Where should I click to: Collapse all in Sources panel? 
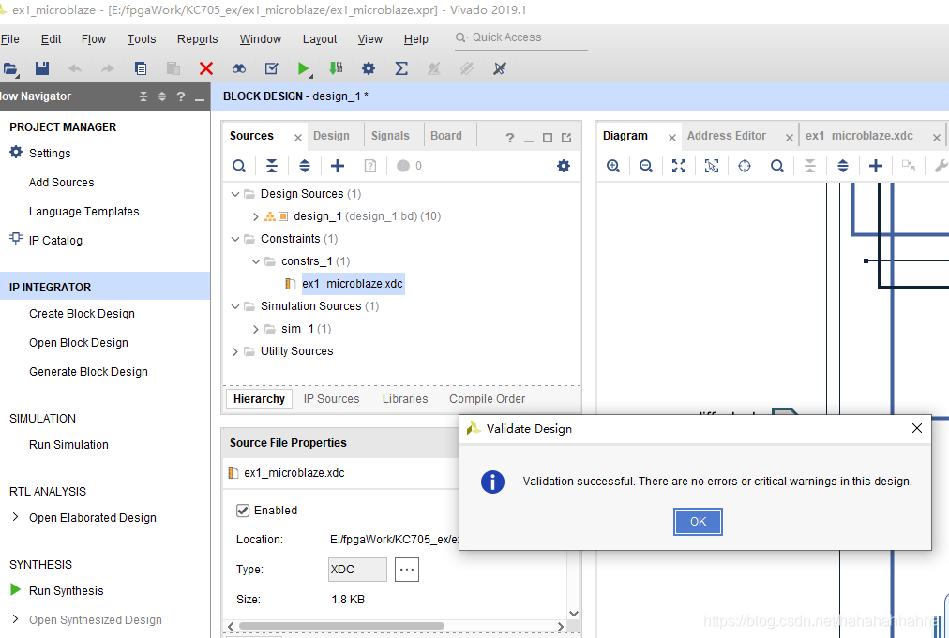[272, 166]
